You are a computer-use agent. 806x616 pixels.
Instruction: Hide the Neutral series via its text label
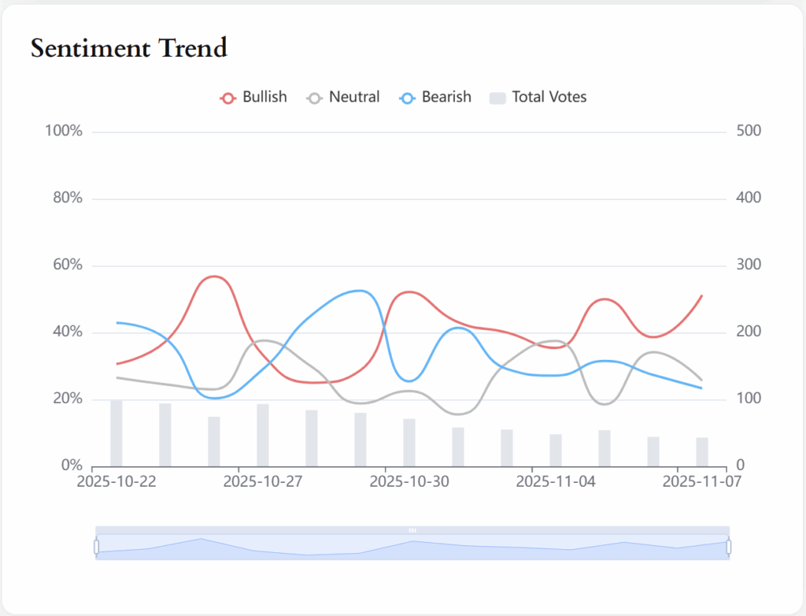[x=354, y=97]
